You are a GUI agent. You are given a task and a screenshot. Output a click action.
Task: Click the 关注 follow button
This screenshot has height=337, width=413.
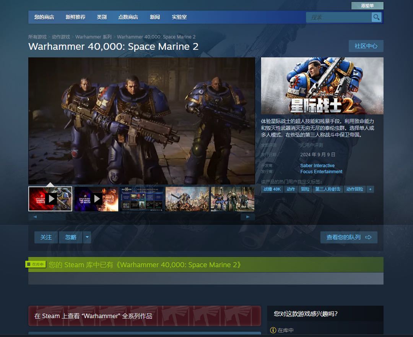pos(46,237)
